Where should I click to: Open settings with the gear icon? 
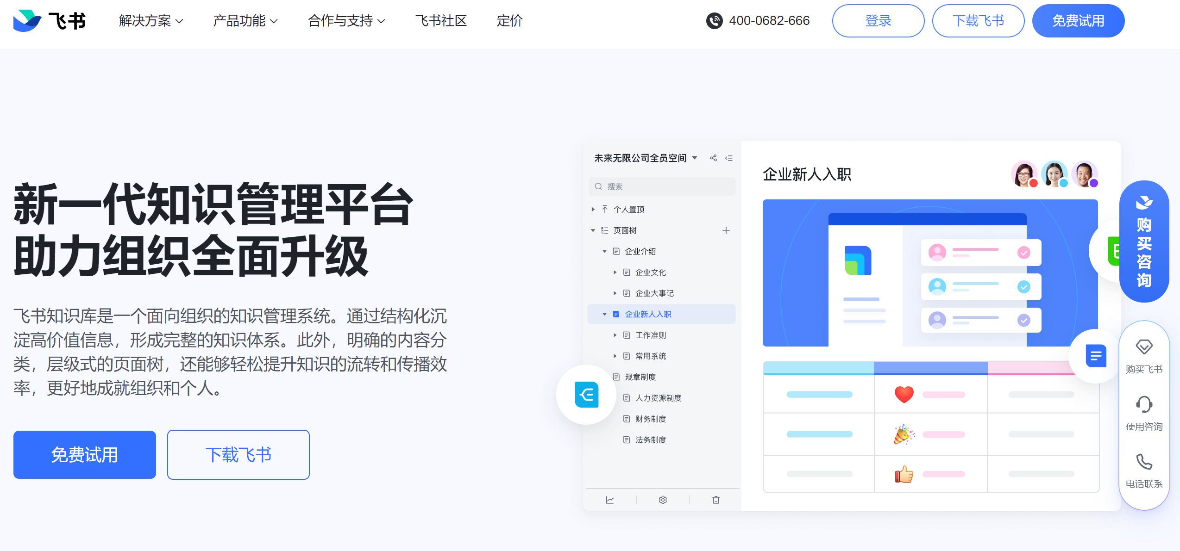pos(663,500)
